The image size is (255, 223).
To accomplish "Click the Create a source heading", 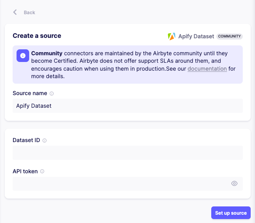I will (x=37, y=36).
